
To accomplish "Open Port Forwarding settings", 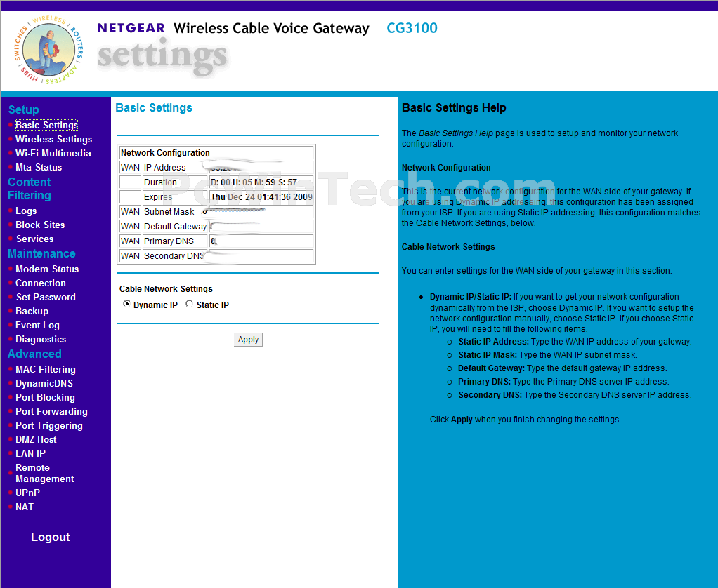I will 51,411.
